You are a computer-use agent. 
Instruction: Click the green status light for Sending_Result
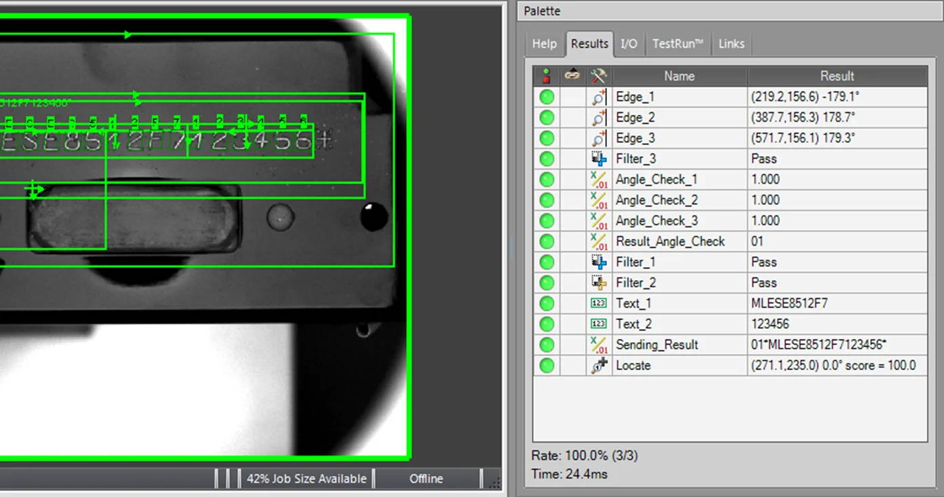[x=547, y=344]
